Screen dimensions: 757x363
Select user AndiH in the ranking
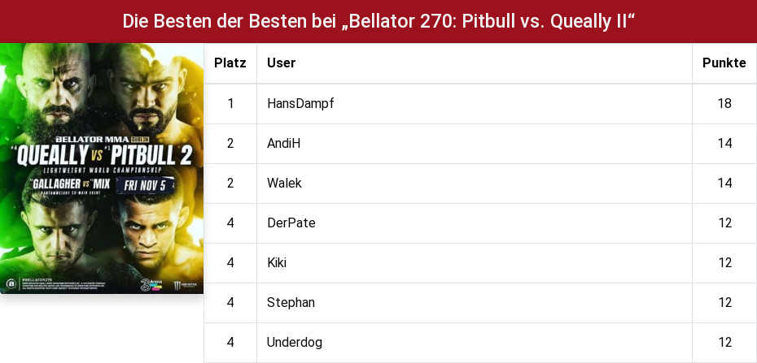pyautogui.click(x=283, y=144)
